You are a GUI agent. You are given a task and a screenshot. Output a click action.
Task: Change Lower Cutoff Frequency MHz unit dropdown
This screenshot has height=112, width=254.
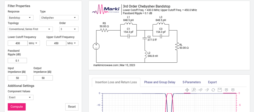[x=34, y=43]
